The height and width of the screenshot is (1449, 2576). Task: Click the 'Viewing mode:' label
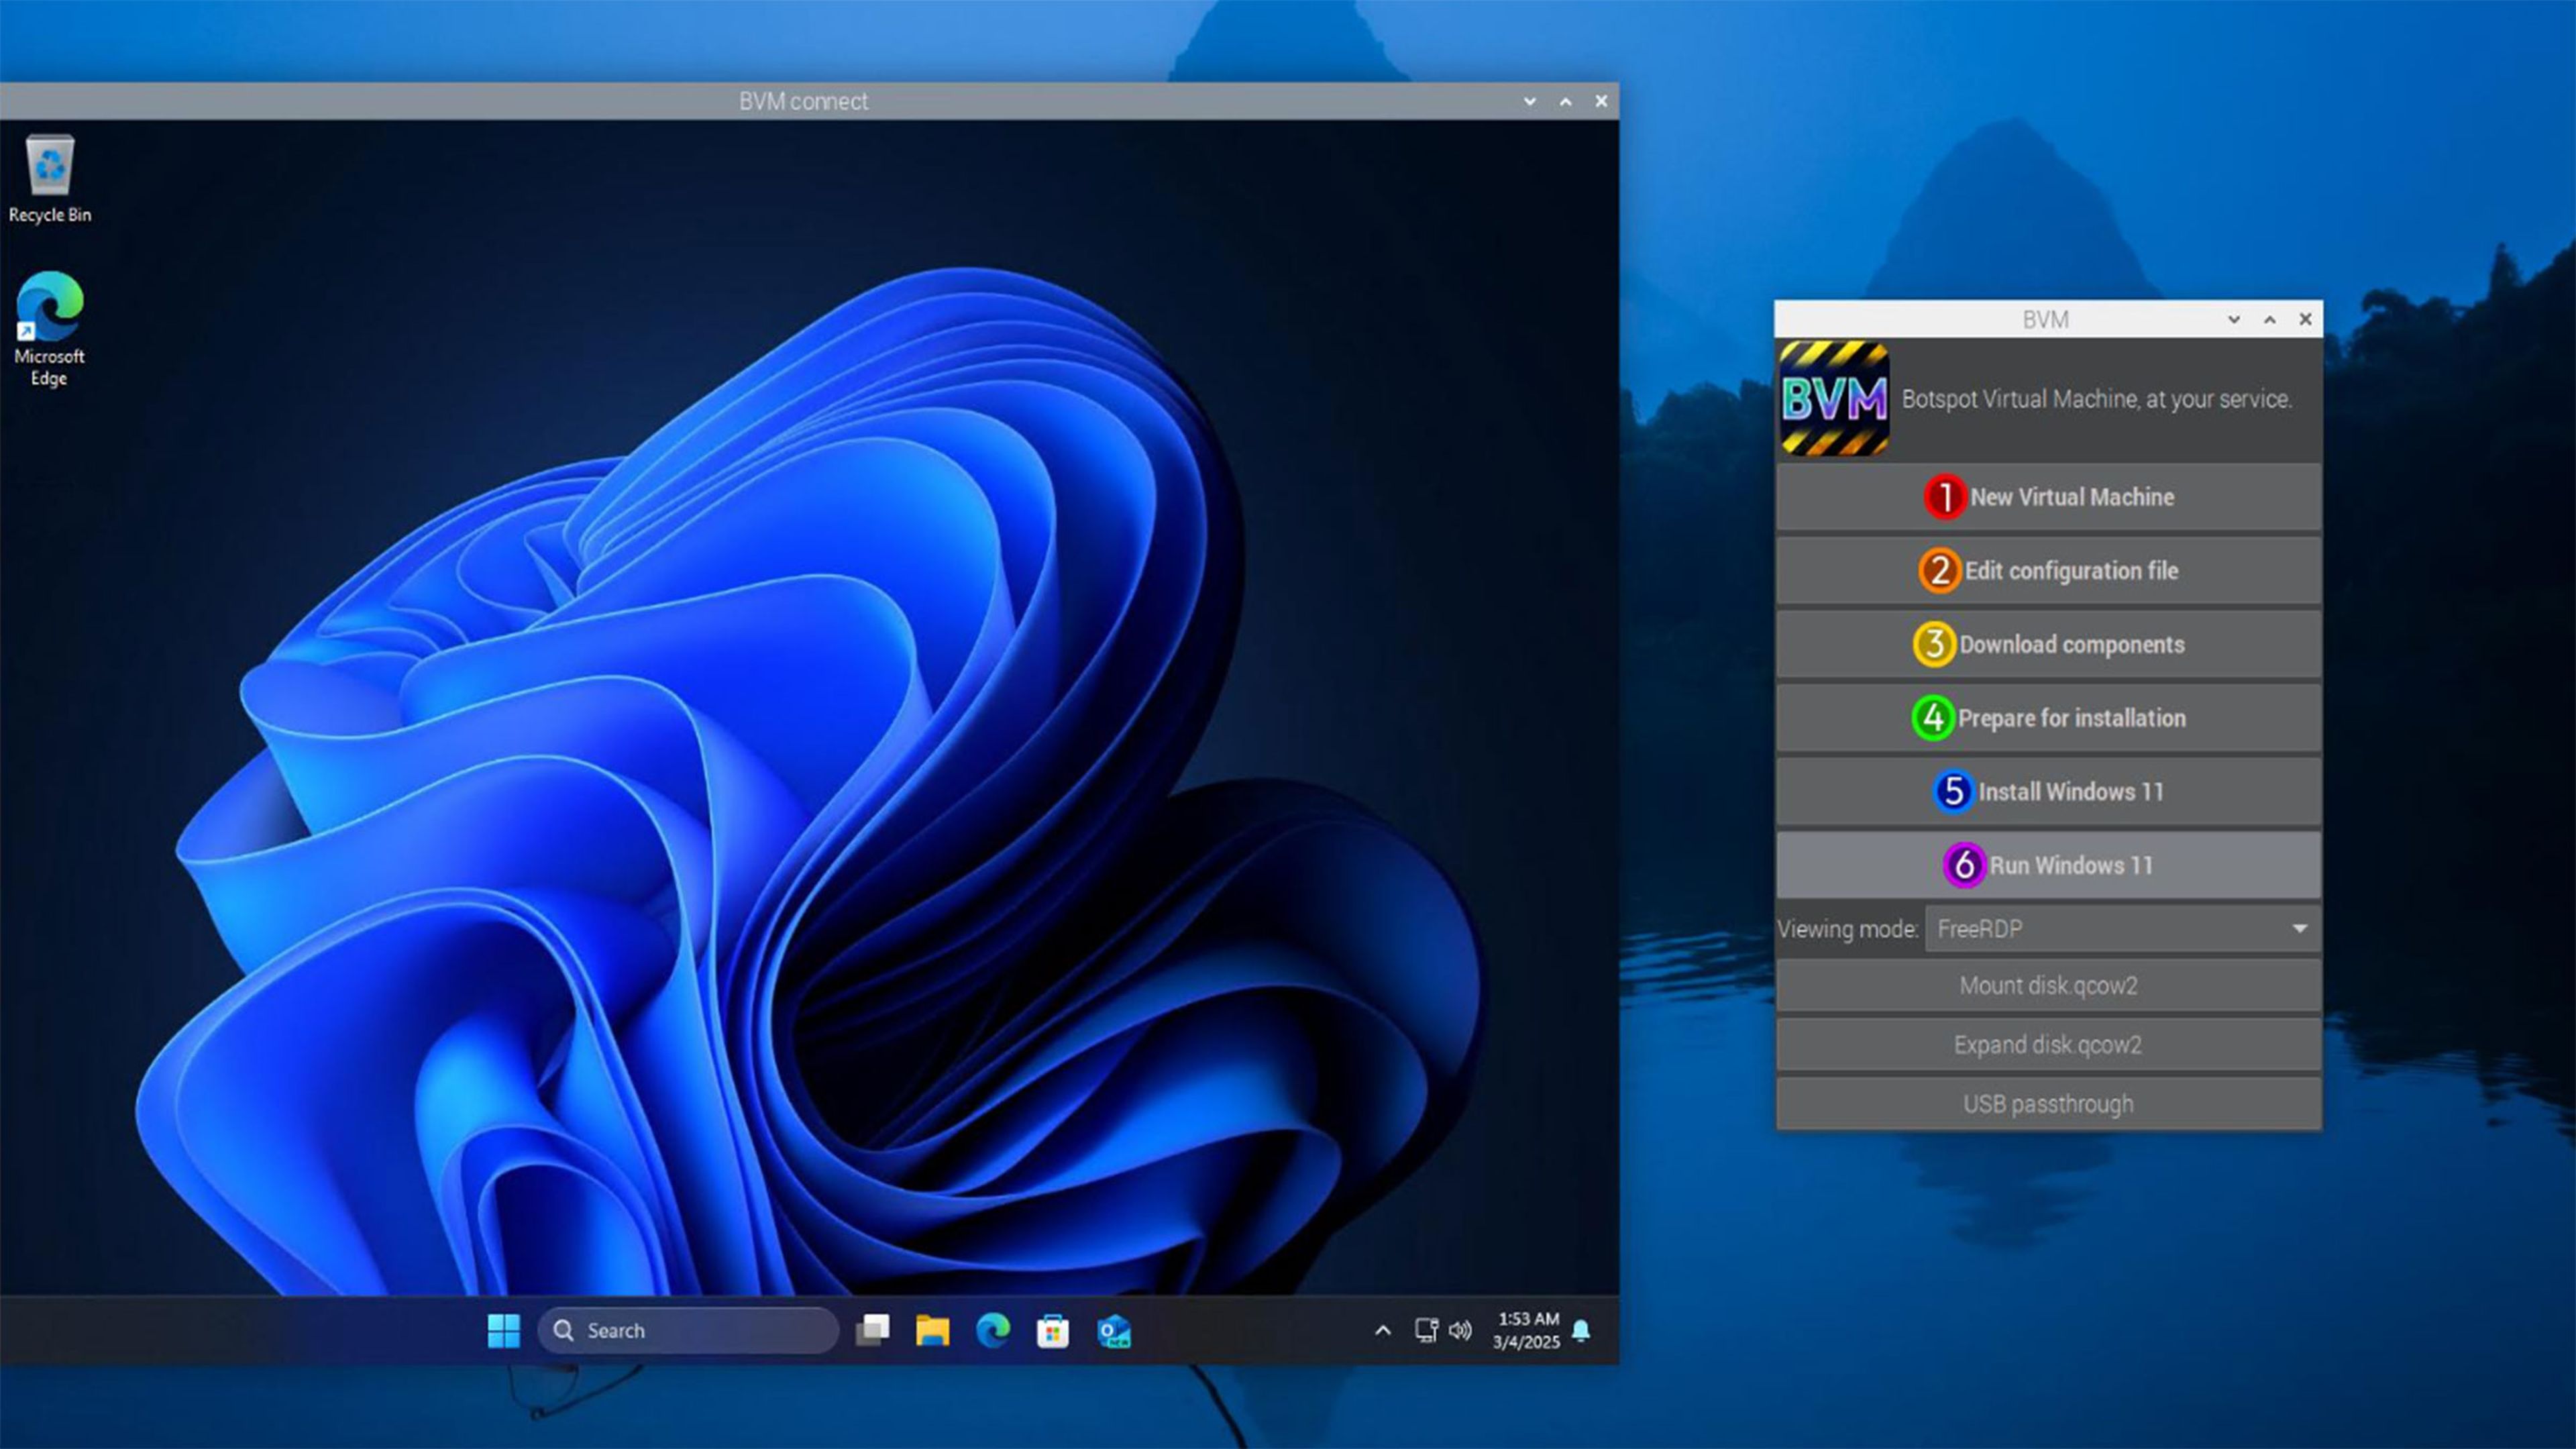pos(1848,929)
